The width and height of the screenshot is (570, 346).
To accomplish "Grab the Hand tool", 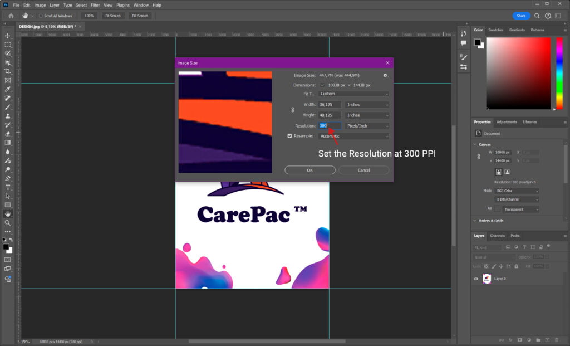I will coord(8,214).
